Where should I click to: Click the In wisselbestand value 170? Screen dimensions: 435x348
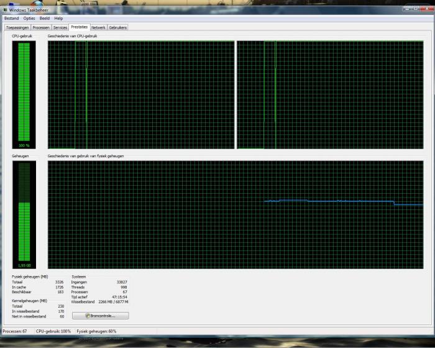61,311
